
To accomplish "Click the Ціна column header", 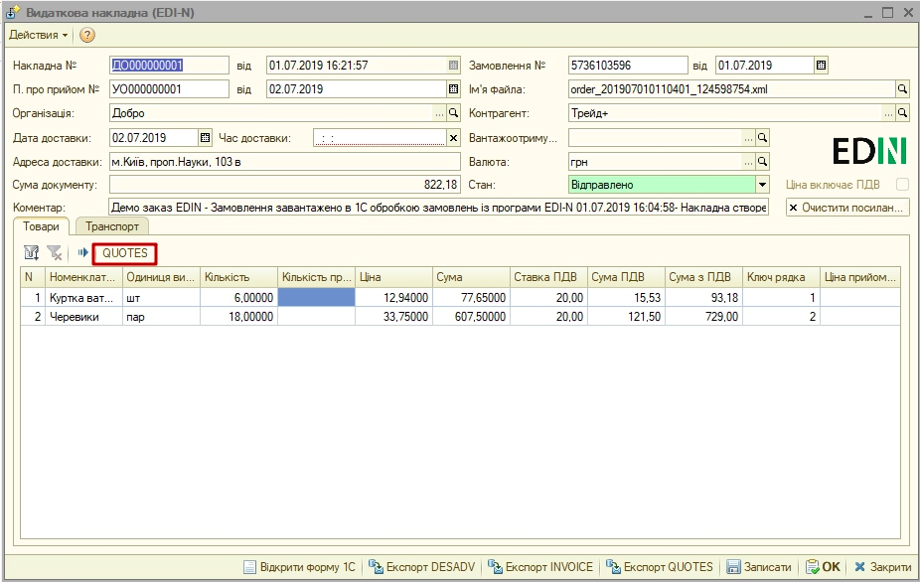I will [393, 277].
